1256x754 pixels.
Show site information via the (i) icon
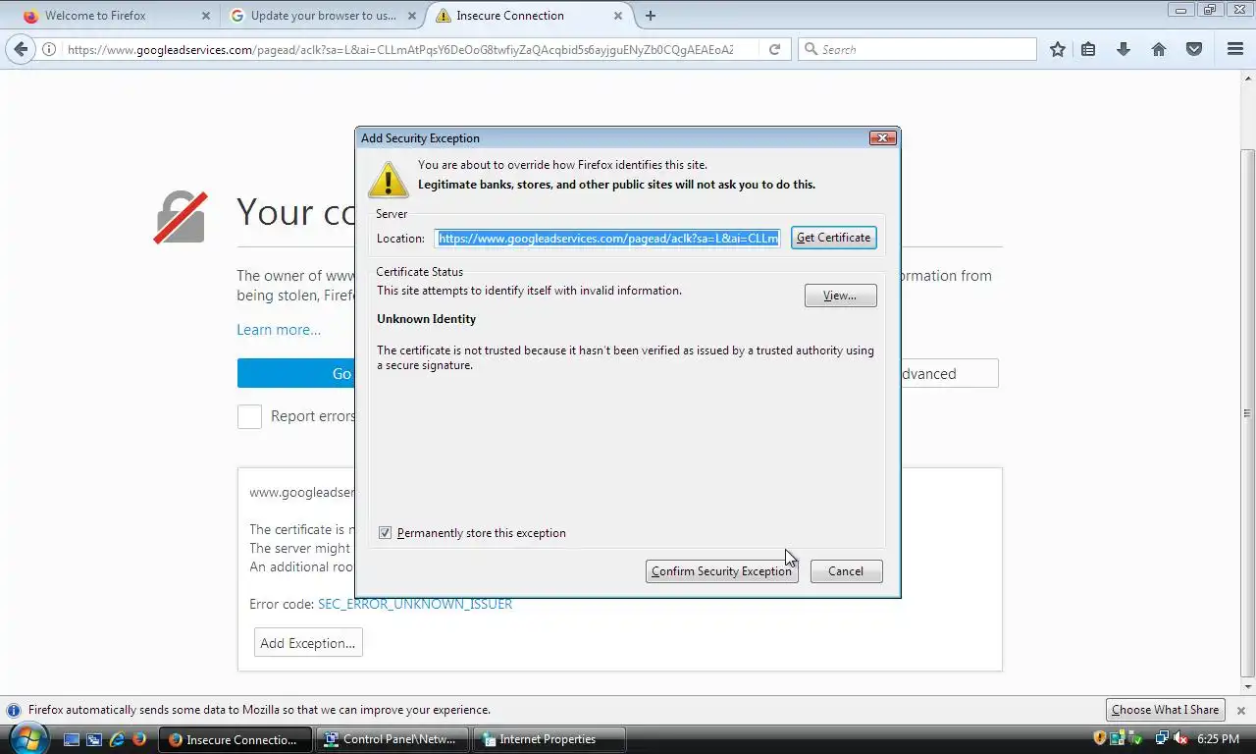click(x=49, y=49)
